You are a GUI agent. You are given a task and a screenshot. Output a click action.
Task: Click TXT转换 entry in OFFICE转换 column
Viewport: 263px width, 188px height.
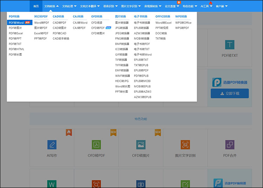[x=160, y=38]
